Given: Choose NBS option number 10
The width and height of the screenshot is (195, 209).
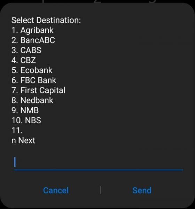Looking at the screenshot, I should pos(26,120).
